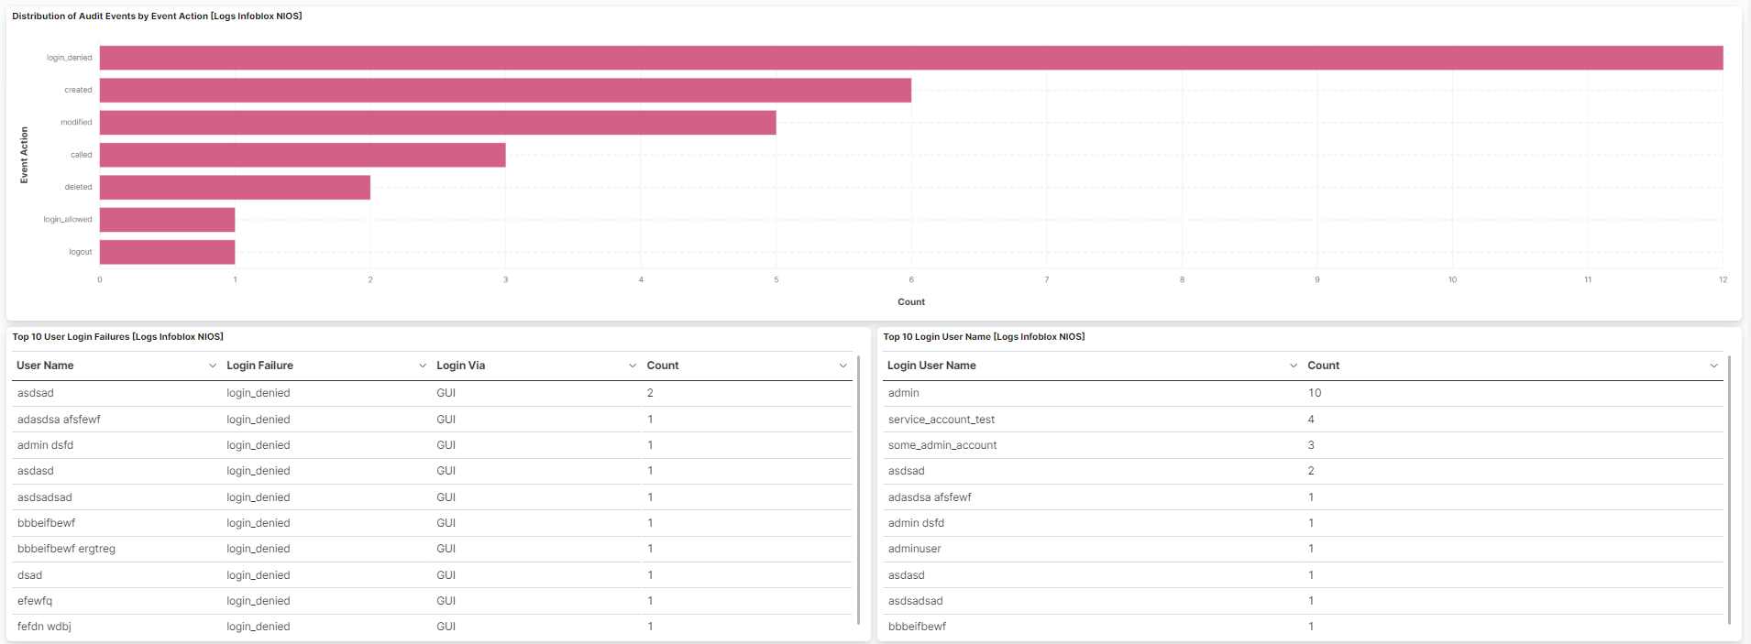Click the created bar in the chart
This screenshot has height=644, width=1751.
click(505, 90)
